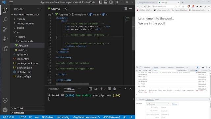Click the Manage button in Sensors

[174, 104]
